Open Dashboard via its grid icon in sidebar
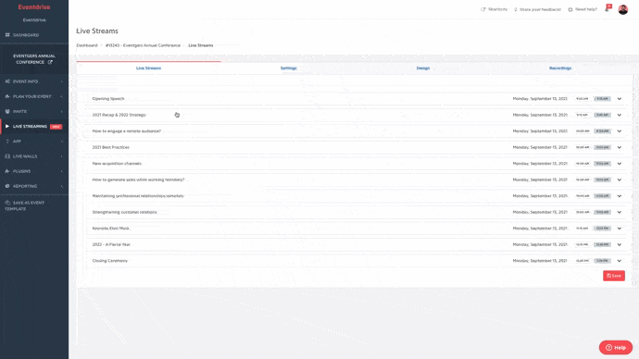639x359 pixels. point(7,35)
